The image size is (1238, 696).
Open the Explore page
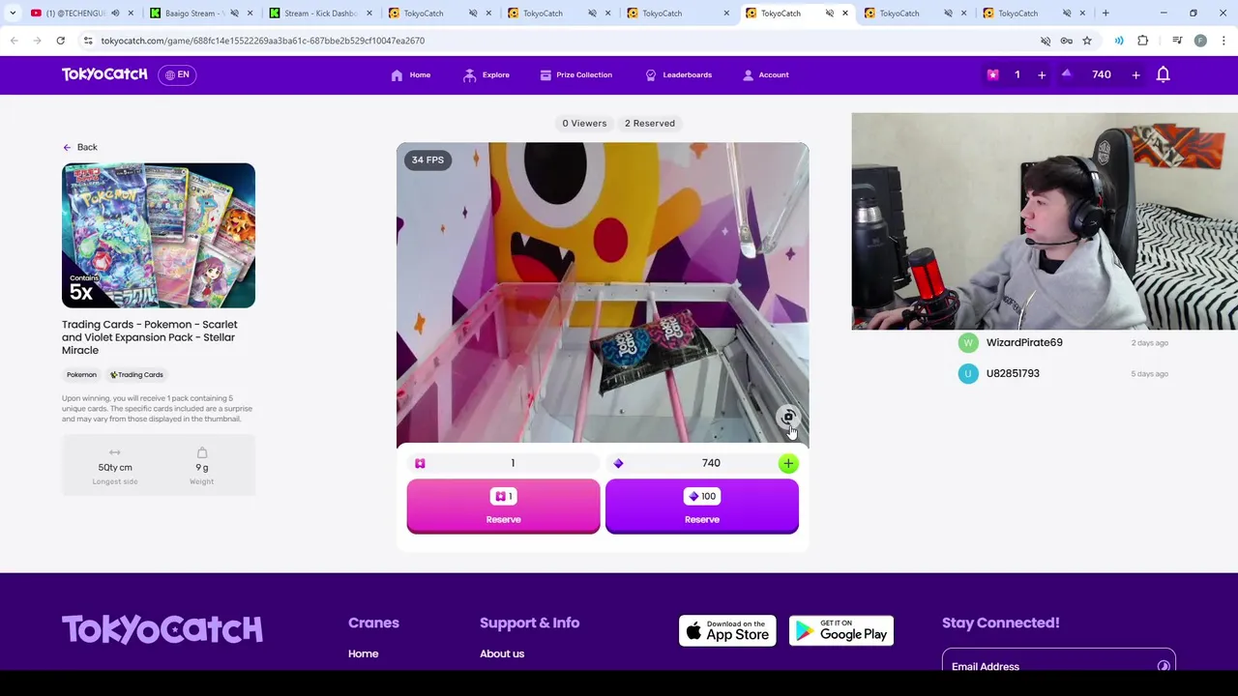[x=486, y=74]
